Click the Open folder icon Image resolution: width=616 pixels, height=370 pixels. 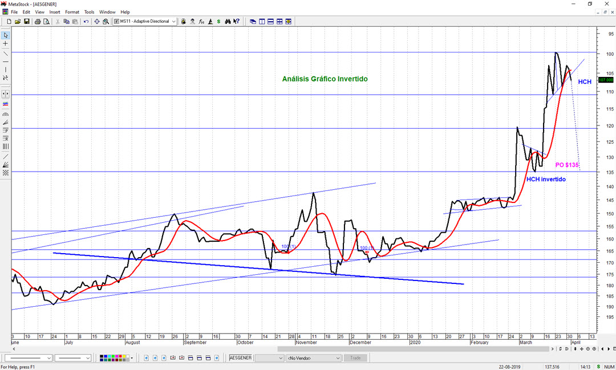(18, 22)
